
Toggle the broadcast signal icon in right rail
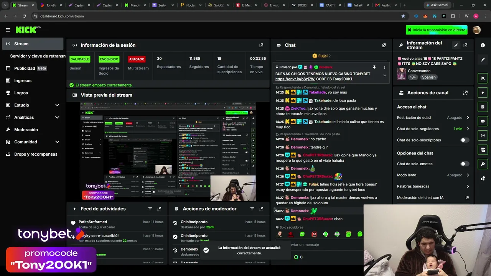click(483, 135)
